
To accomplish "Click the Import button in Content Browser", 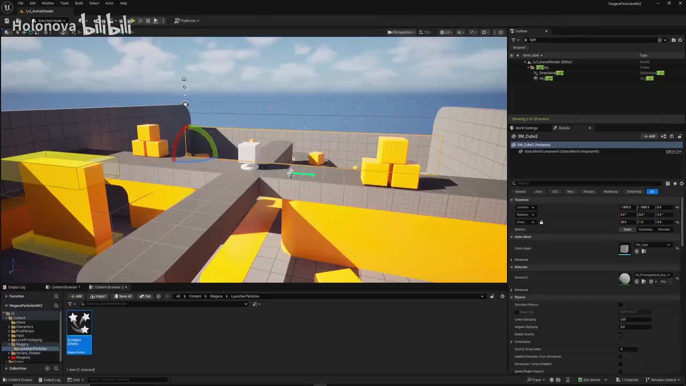I will [x=98, y=296].
